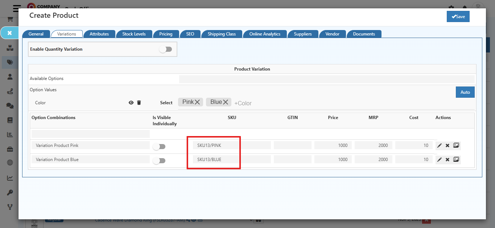Viewport: 495px width, 228px height.
Task: Click the hamburger menu icon
Action: [17, 8]
